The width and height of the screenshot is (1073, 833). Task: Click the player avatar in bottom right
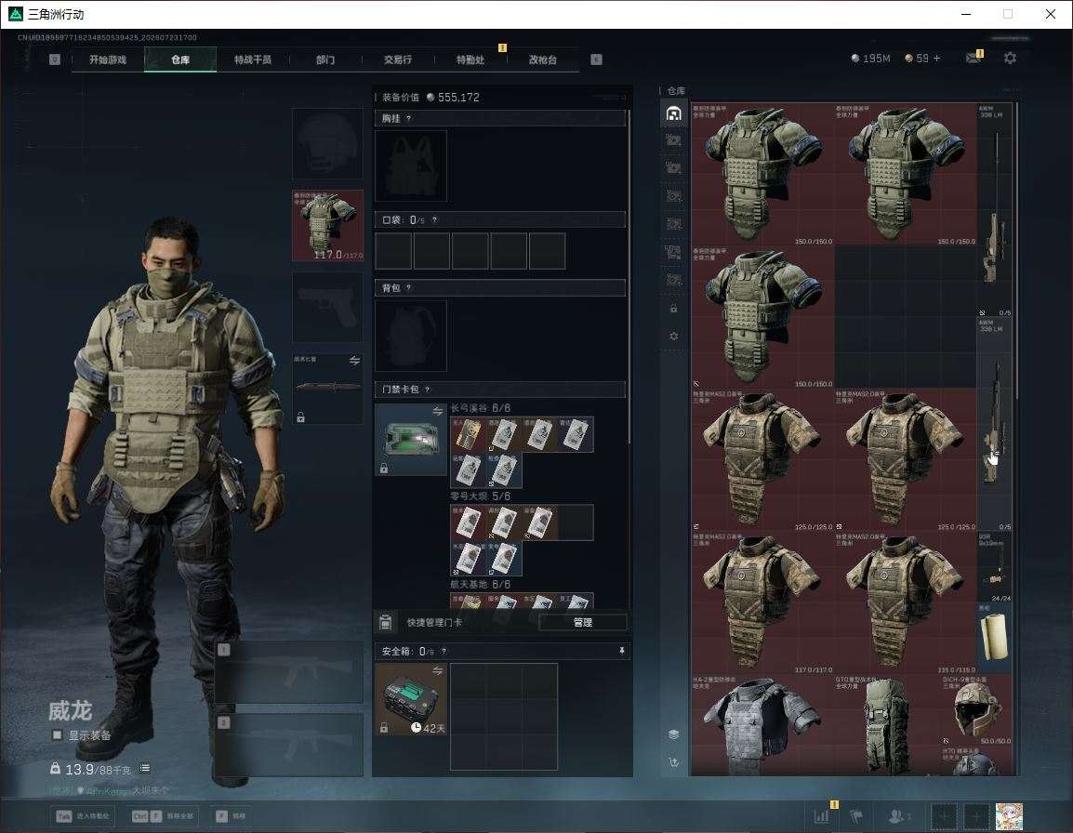click(1009, 816)
